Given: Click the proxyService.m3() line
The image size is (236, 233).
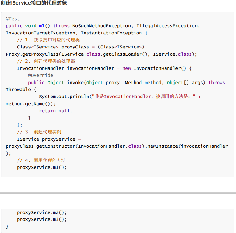Looking at the screenshot, I should tap(42, 219).
